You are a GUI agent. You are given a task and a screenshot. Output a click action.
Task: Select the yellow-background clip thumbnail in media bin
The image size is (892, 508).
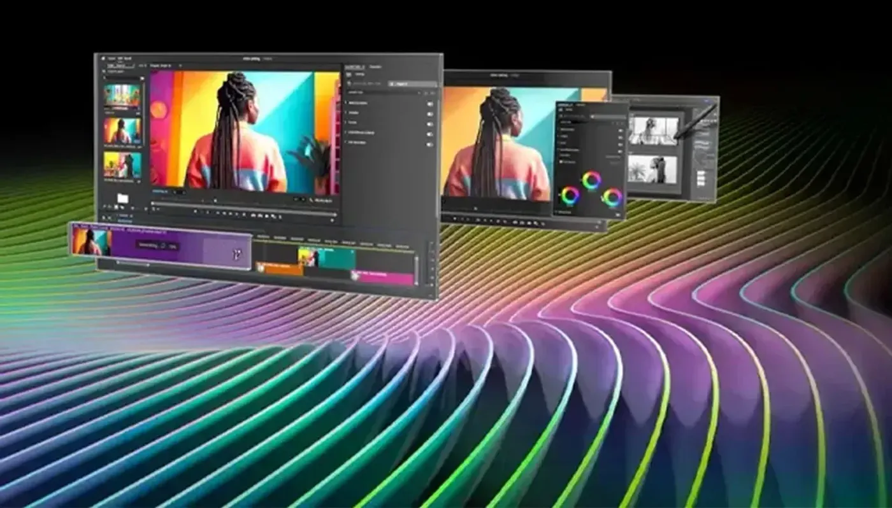[x=122, y=165]
